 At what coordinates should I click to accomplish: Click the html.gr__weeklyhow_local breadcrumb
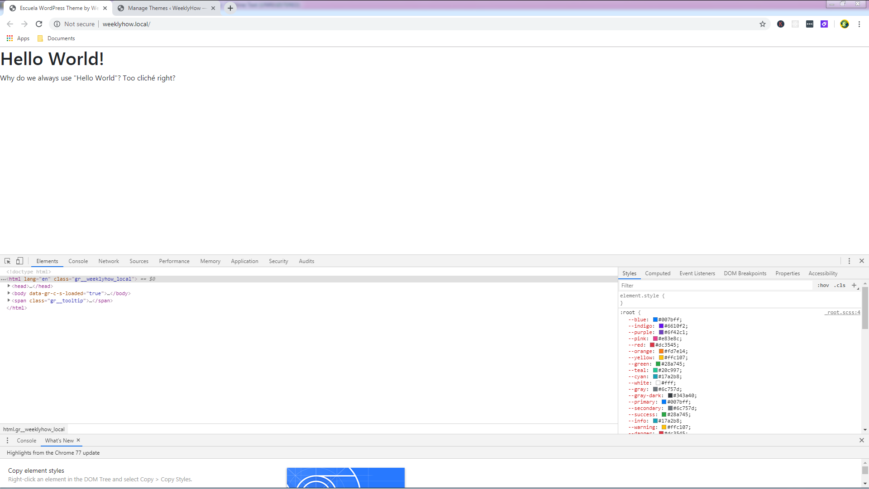click(34, 429)
